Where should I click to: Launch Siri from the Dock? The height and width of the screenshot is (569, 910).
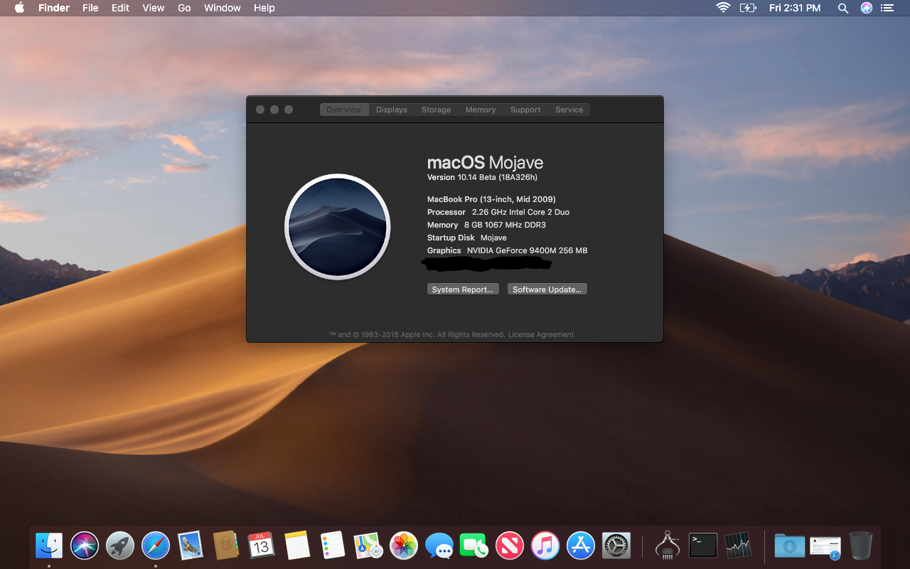85,546
